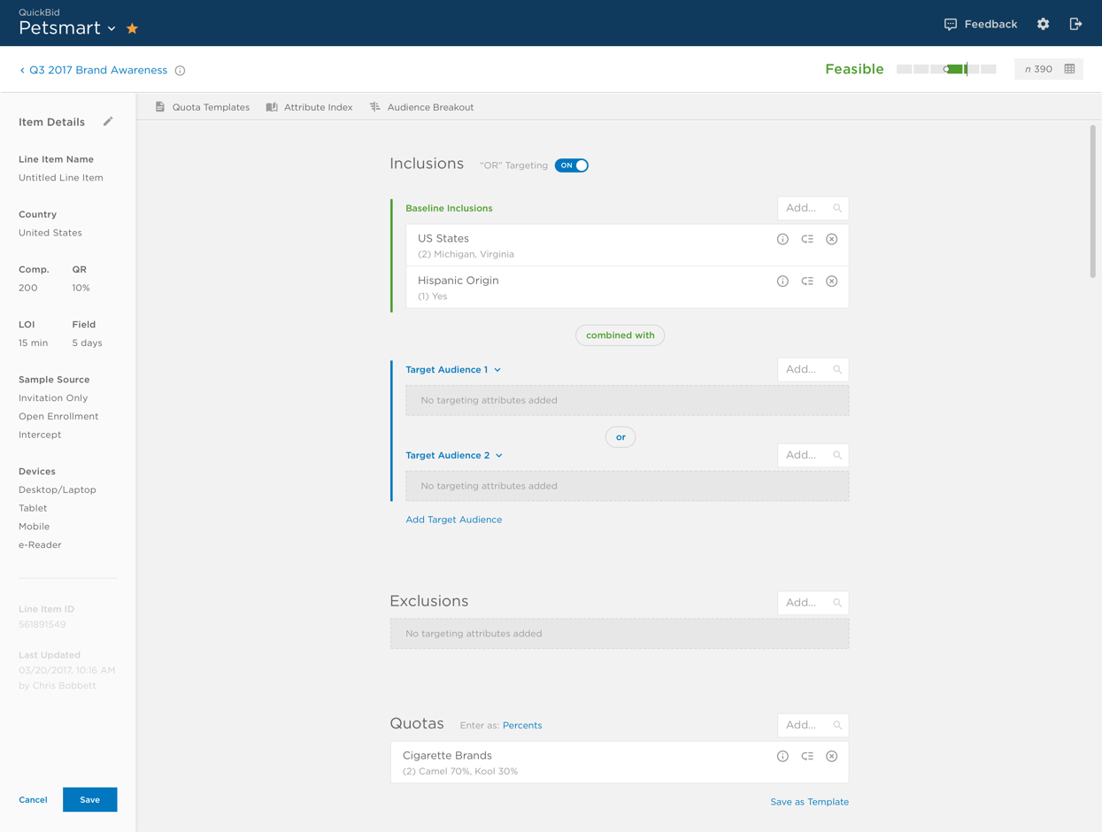Toggle OR Targeting off

[571, 165]
